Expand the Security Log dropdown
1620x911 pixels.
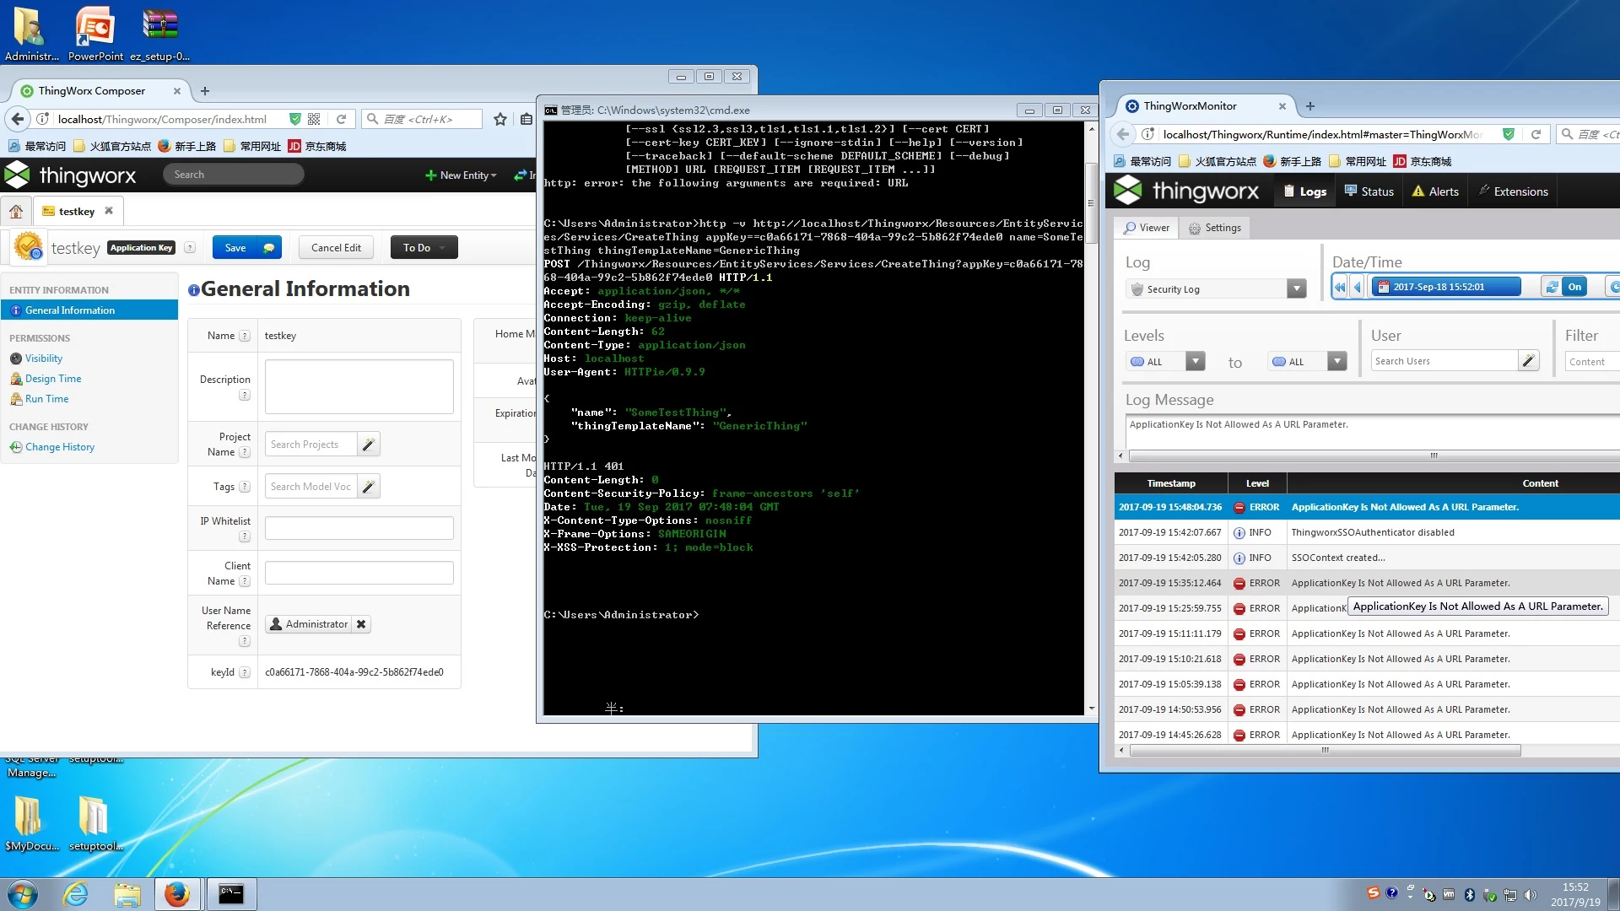[x=1297, y=289]
